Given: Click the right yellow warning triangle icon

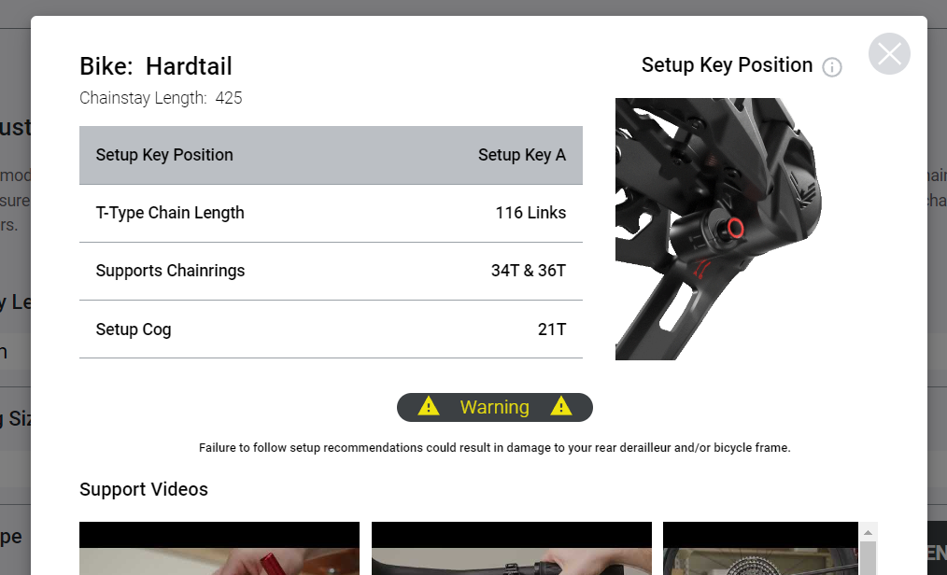Looking at the screenshot, I should pos(561,407).
